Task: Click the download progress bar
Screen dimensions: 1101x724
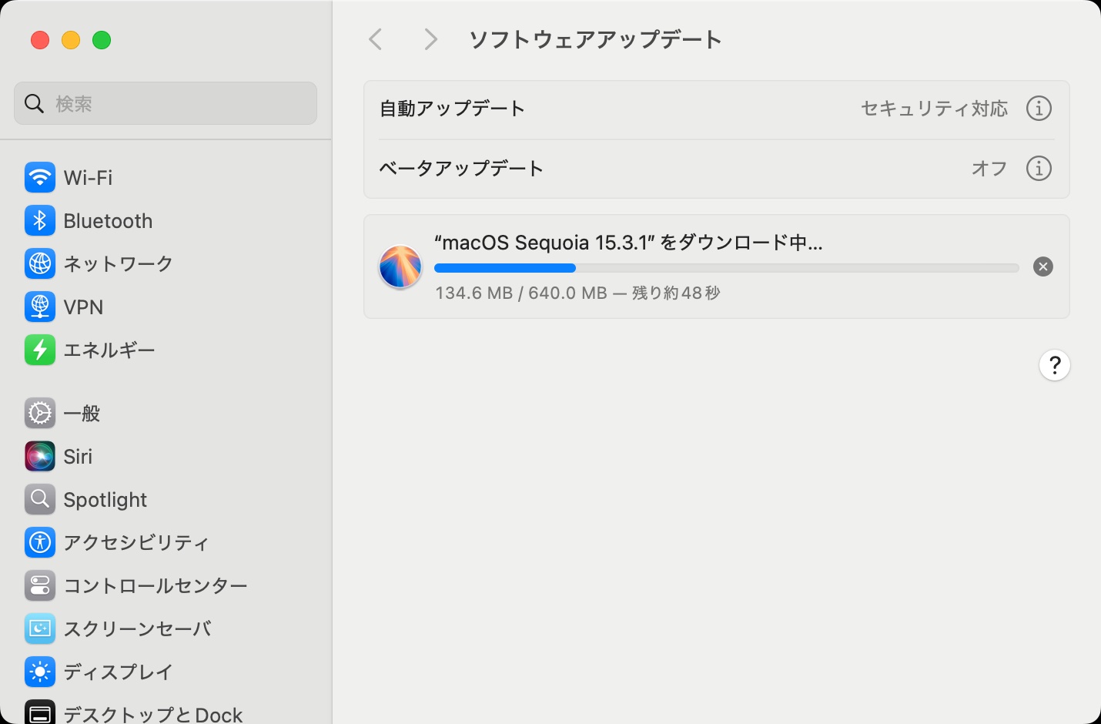Action: coord(727,268)
